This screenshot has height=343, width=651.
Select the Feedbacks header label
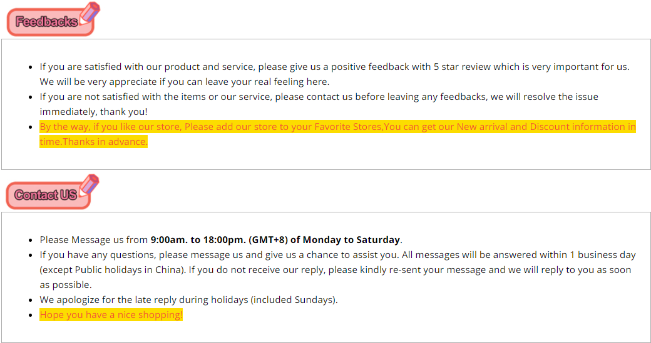point(47,22)
